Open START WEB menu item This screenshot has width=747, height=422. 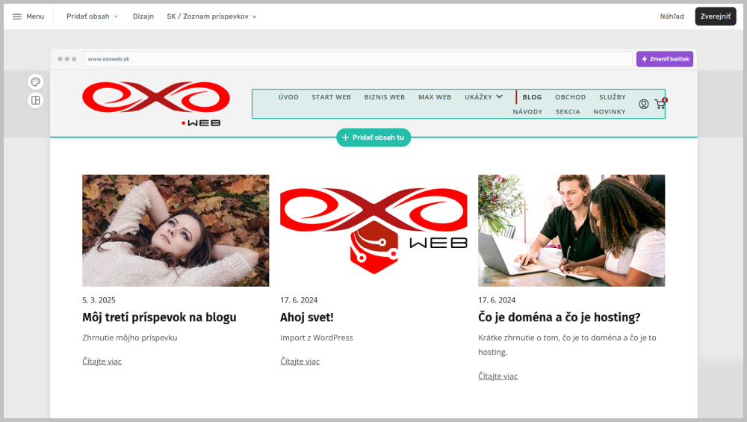pyautogui.click(x=331, y=97)
